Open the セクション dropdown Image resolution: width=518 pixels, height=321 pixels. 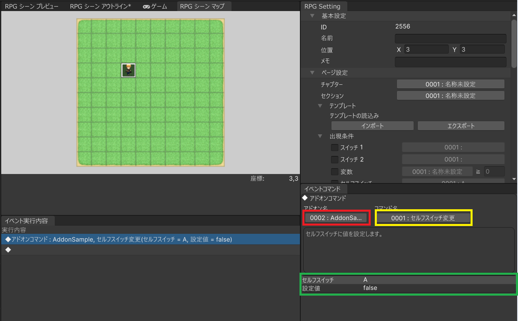450,95
